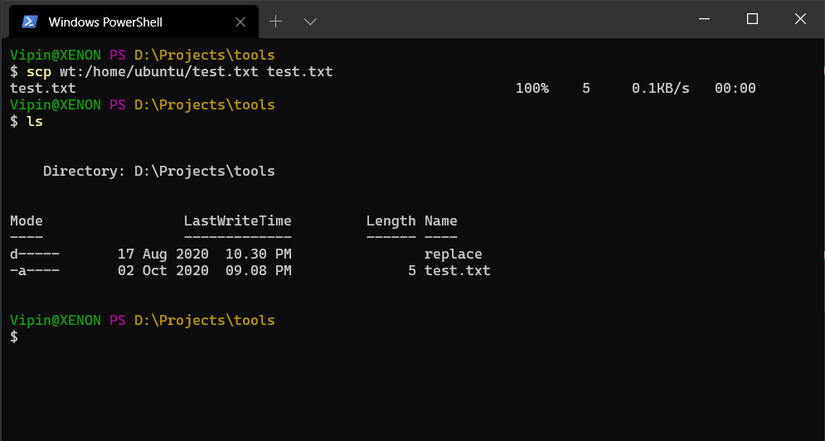Screen dimensions: 825x441
Task: Click the last empty '$' prompt line
Action: pos(14,337)
